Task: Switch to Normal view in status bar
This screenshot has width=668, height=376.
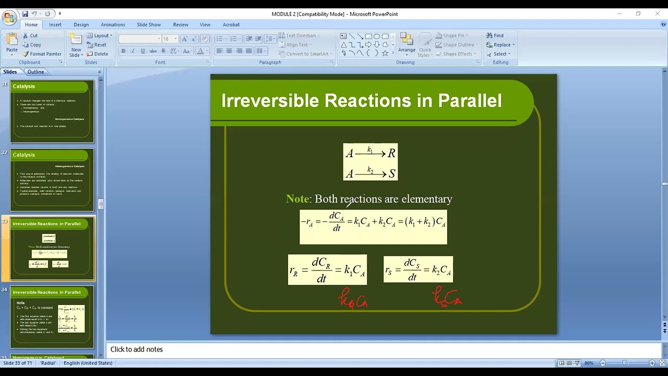Action: pyautogui.click(x=562, y=363)
